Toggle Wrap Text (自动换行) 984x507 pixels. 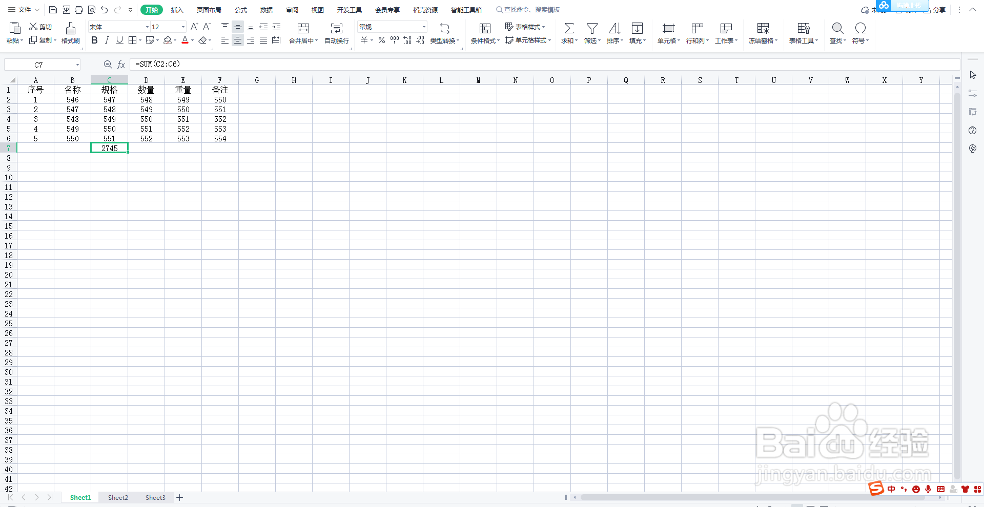(337, 33)
